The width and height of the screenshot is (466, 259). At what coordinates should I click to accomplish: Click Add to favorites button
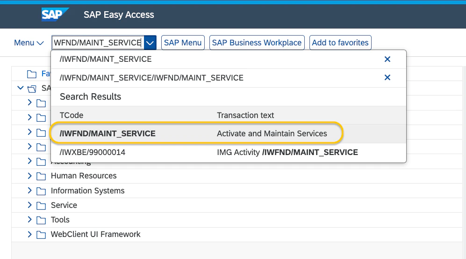pyautogui.click(x=340, y=43)
